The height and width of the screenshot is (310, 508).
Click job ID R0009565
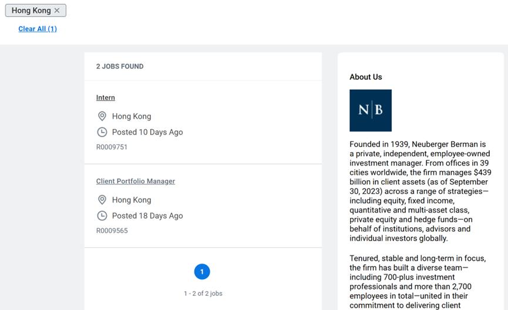(112, 230)
